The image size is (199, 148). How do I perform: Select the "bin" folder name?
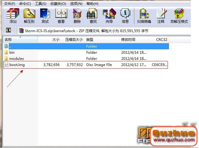click(x=12, y=52)
